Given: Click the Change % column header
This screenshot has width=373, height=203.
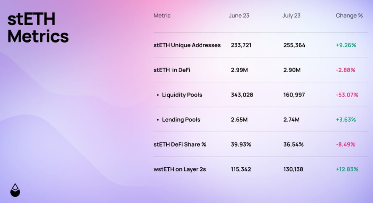Looking at the screenshot, I should [349, 15].
